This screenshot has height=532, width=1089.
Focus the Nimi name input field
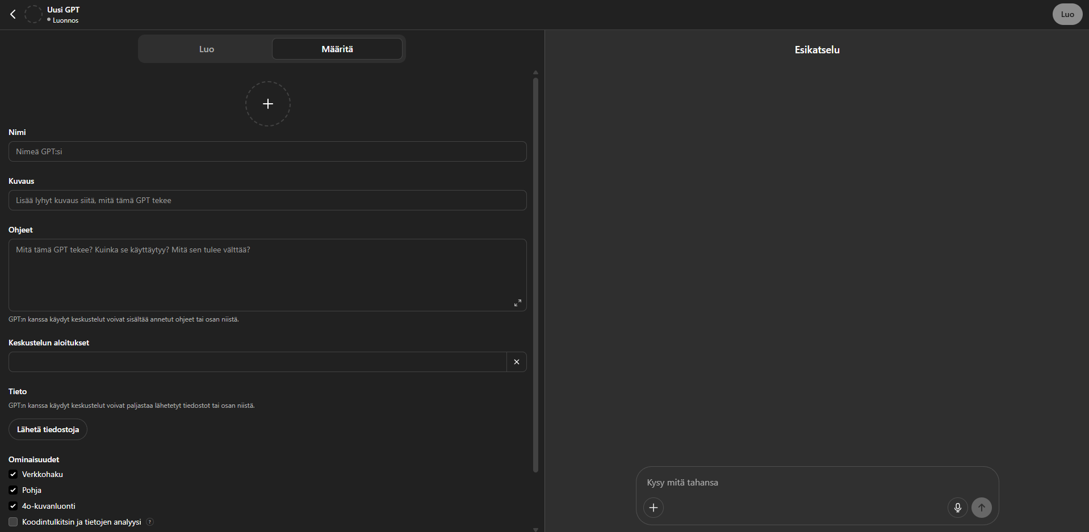267,151
